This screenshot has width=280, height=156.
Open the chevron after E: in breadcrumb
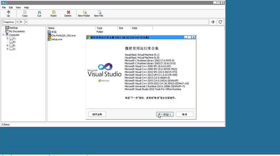coord(26,22)
